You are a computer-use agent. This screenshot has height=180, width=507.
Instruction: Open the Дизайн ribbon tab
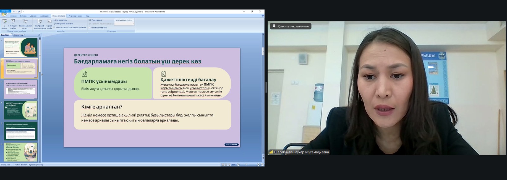pos(33,16)
